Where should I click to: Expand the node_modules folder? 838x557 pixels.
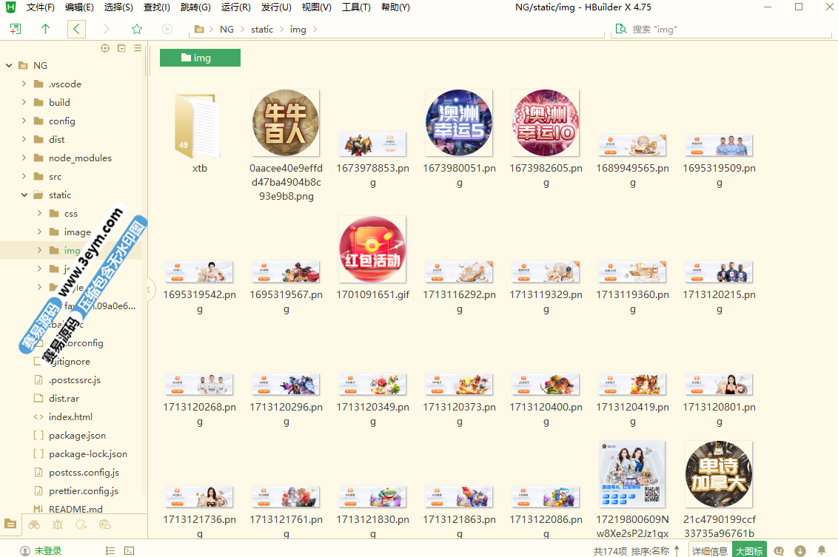pyautogui.click(x=24, y=158)
